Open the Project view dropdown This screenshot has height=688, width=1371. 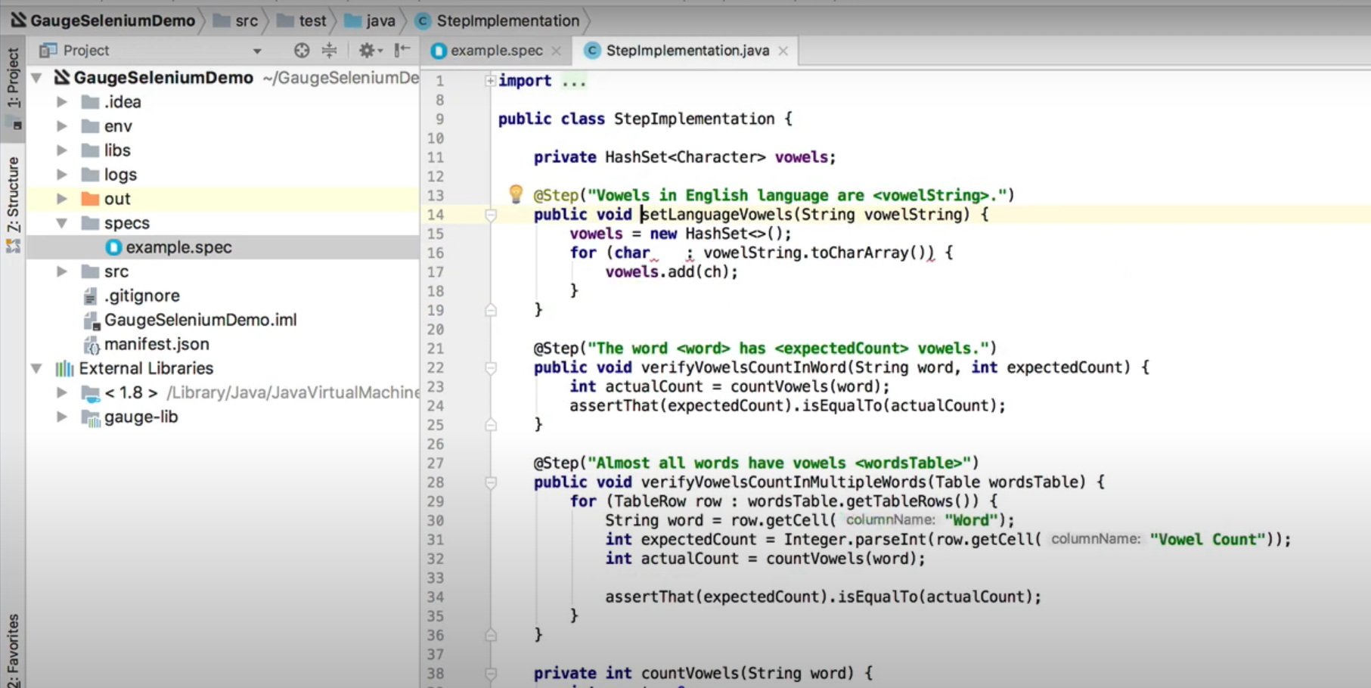coord(257,51)
